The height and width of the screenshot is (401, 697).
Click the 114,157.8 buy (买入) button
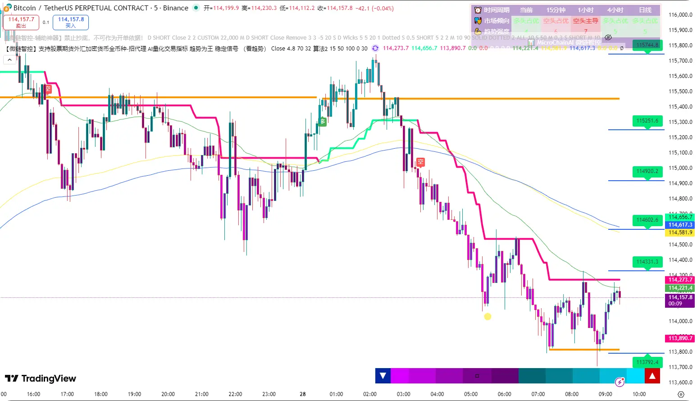pos(71,22)
